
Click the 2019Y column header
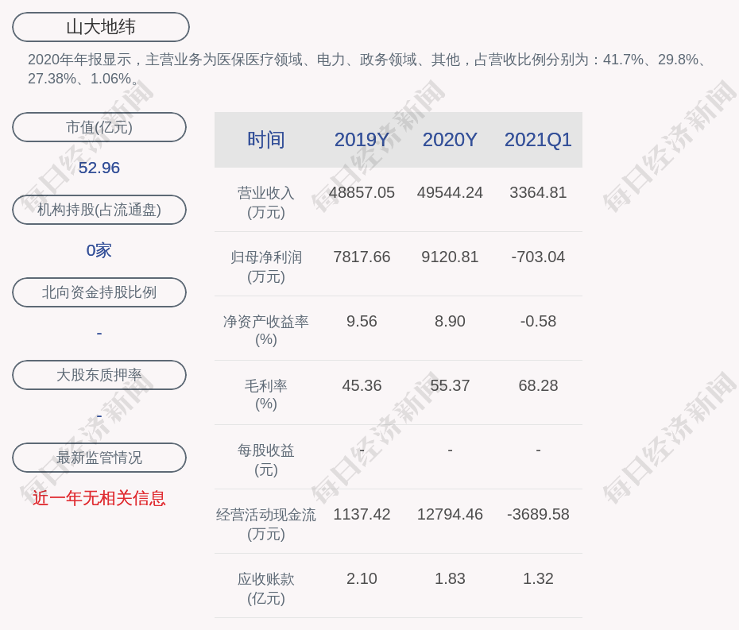coord(362,140)
